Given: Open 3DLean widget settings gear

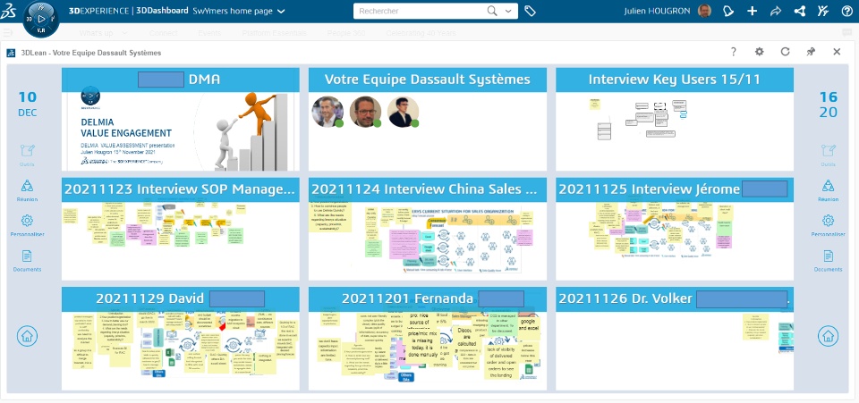Looking at the screenshot, I should (759, 52).
